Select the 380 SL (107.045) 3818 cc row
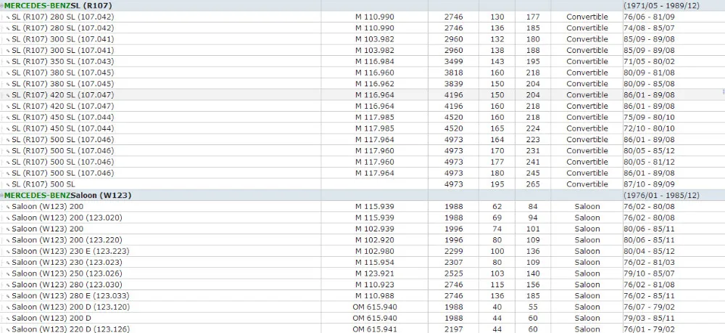 [x=362, y=73]
